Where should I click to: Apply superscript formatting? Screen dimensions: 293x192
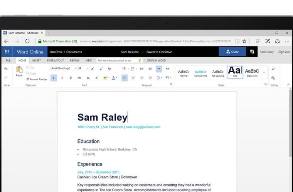tap(97, 78)
